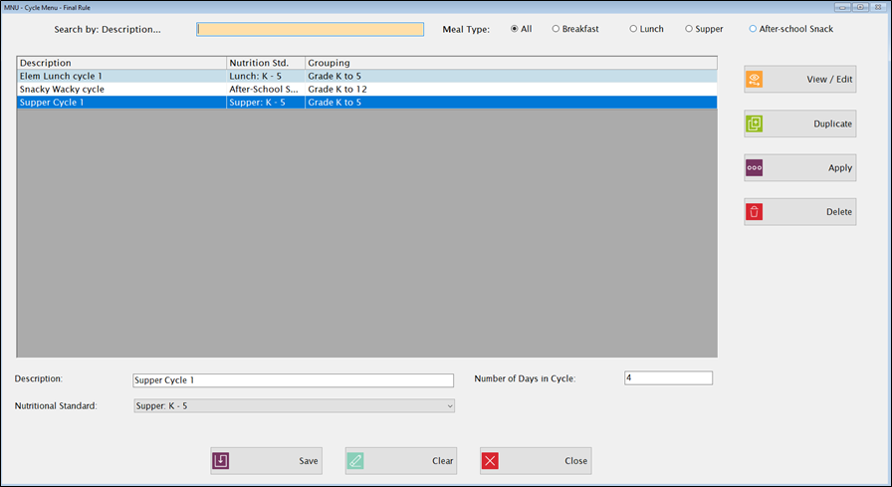The width and height of the screenshot is (892, 487).
Task: Minimize the Cycle Menu window
Action: tap(842, 7)
